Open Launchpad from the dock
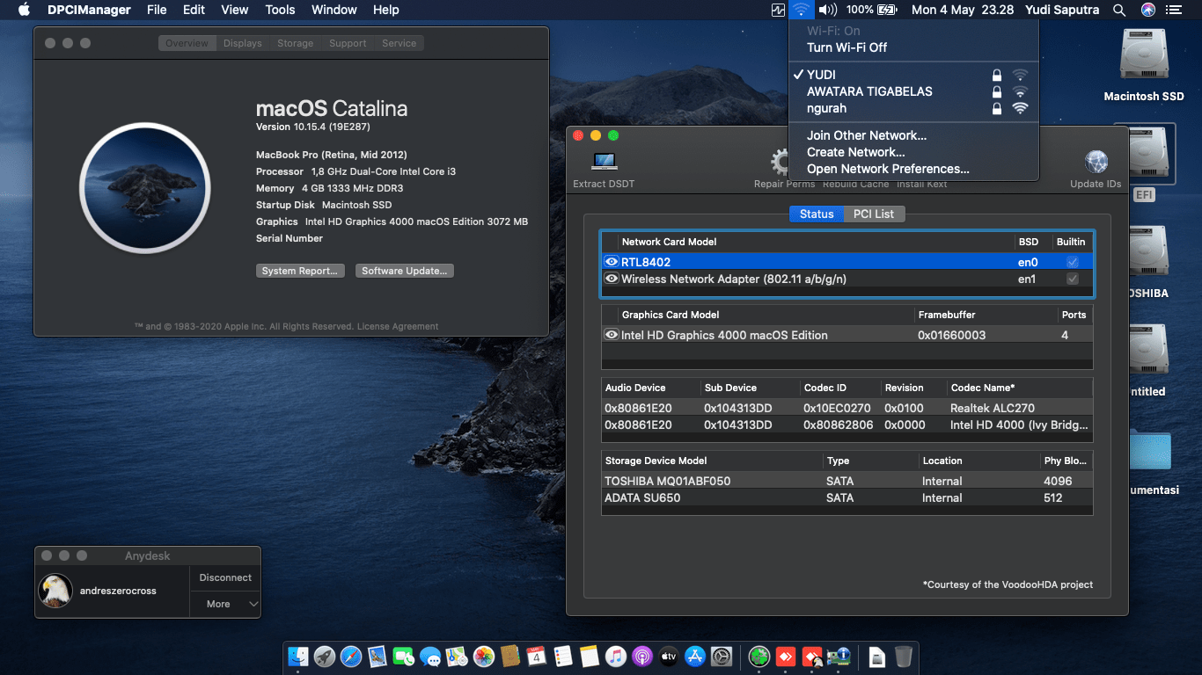 click(x=325, y=656)
